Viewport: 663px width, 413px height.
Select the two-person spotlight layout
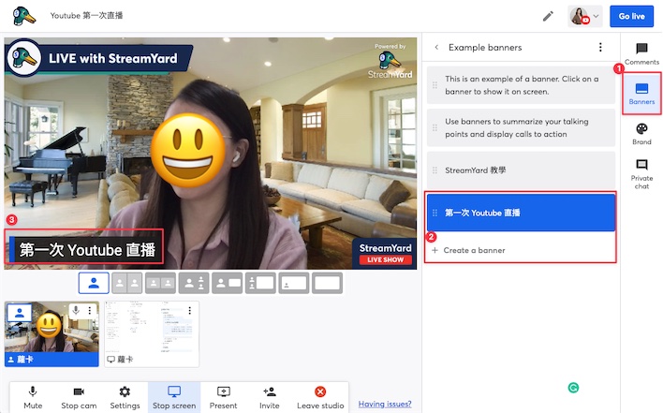(194, 283)
